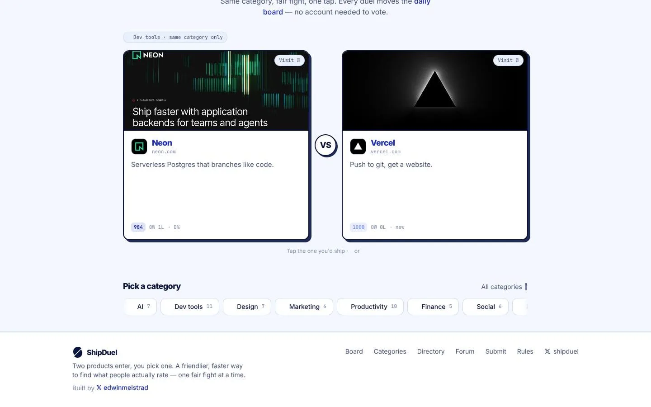Click the ShipDuel brand name in footer
The width and height of the screenshot is (651, 407).
[x=102, y=352]
